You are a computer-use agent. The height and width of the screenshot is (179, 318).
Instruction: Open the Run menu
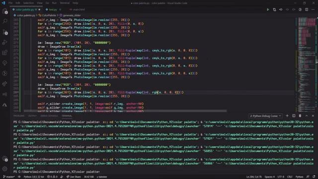pos(54,3)
